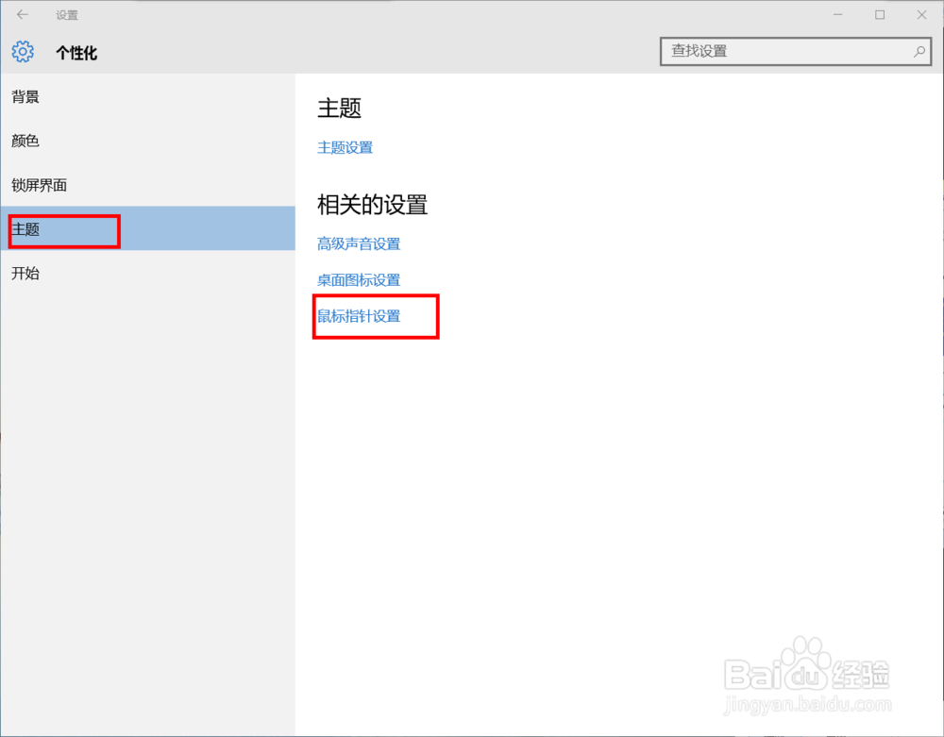Viewport: 944px width, 737px height.
Task: Maximize the Settings window
Action: 879,14
